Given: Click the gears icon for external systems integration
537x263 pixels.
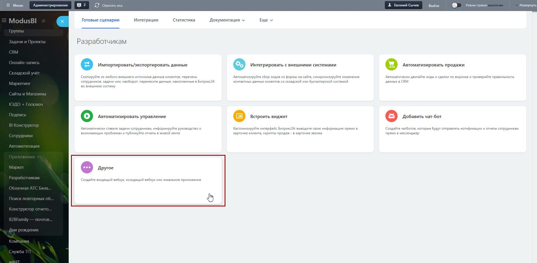Looking at the screenshot, I should [239, 64].
